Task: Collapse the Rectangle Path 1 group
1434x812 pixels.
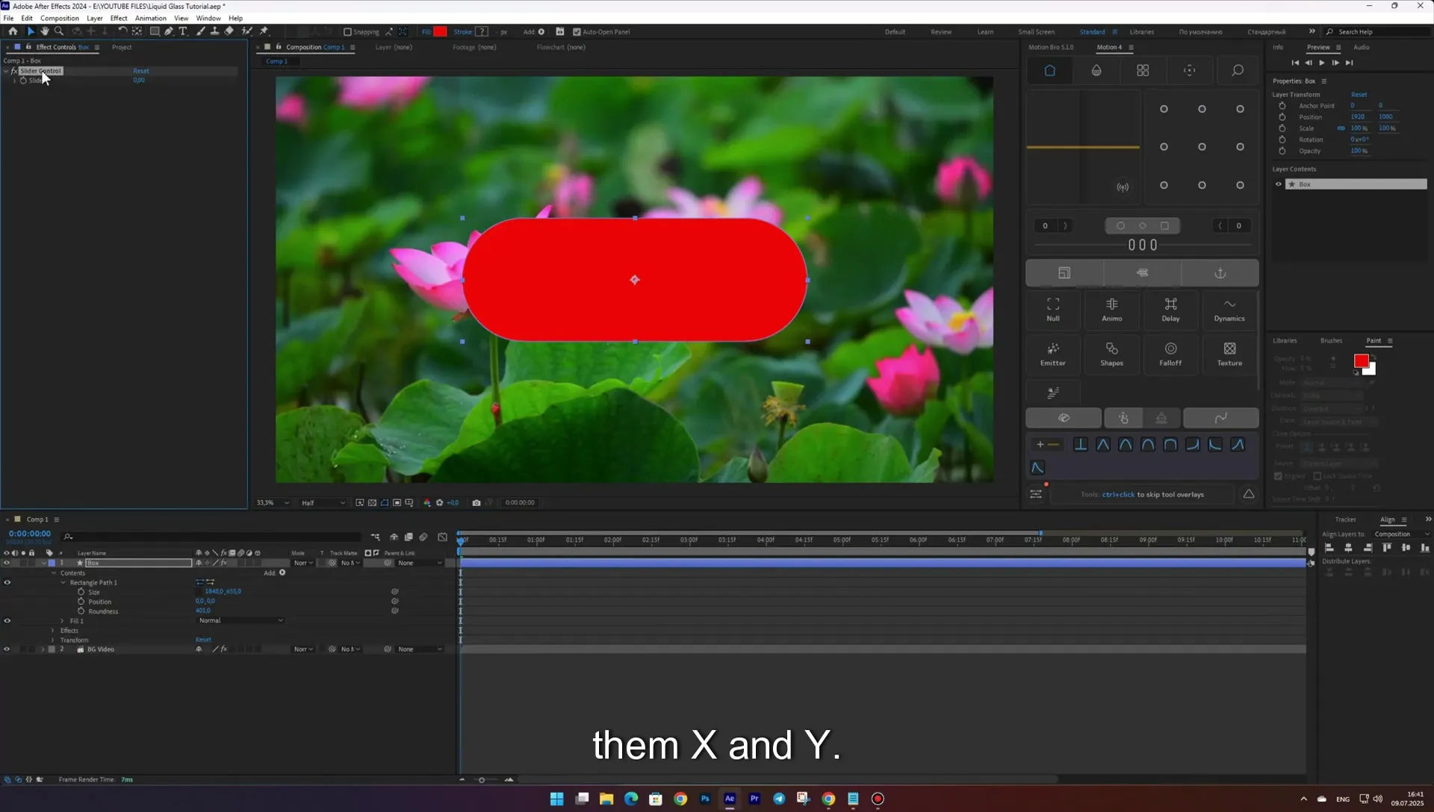Action: [63, 583]
